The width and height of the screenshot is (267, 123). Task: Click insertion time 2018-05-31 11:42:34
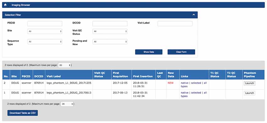(x=140, y=95)
